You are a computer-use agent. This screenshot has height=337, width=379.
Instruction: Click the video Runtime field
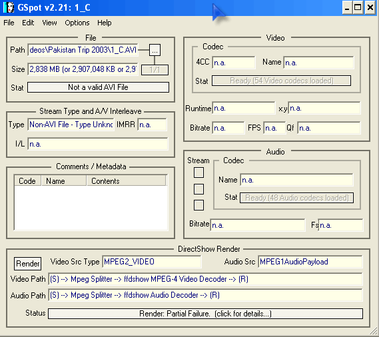click(243, 108)
